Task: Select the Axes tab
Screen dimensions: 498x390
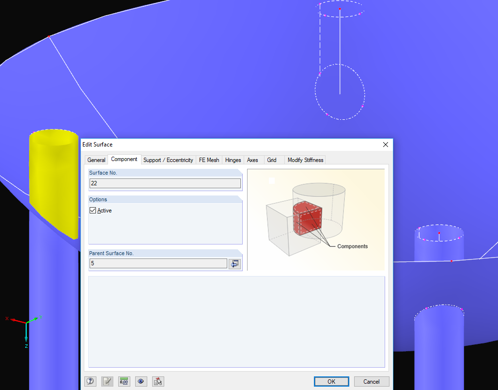Action: point(252,160)
